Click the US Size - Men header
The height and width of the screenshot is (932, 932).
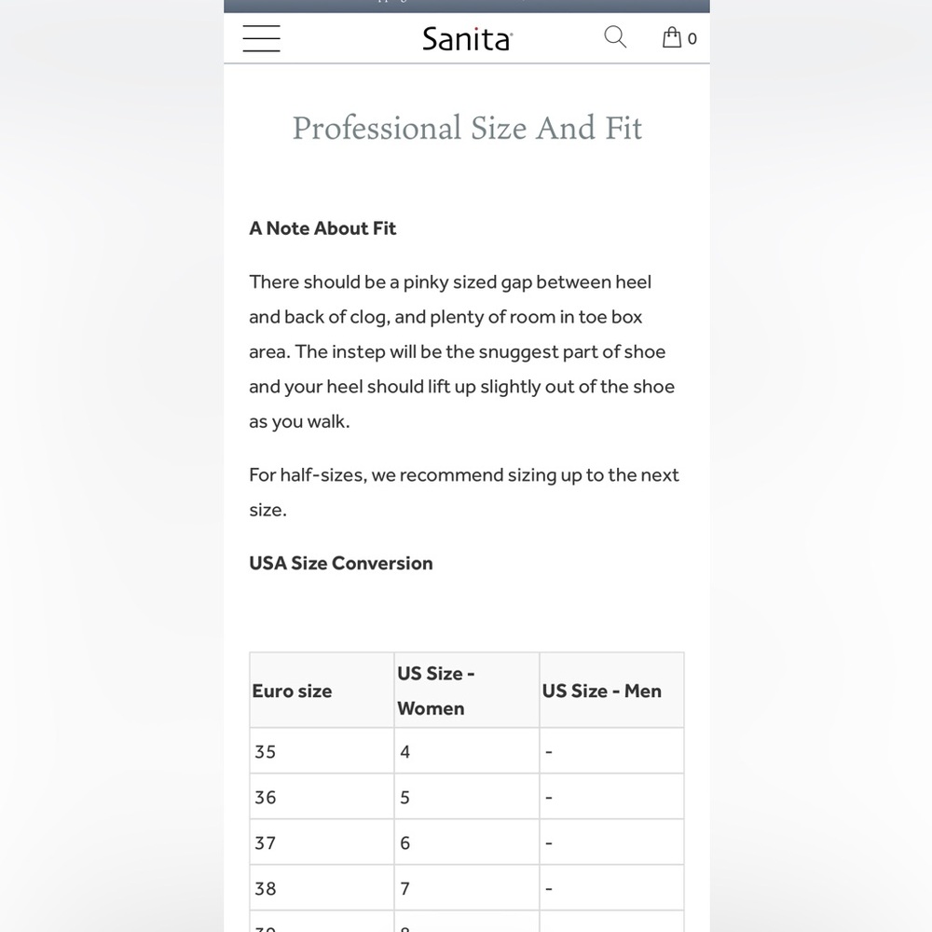pyautogui.click(x=611, y=690)
